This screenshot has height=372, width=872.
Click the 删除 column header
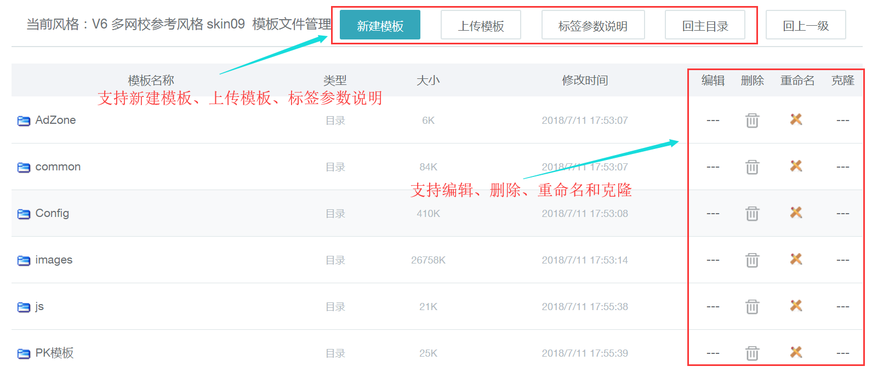click(x=752, y=81)
